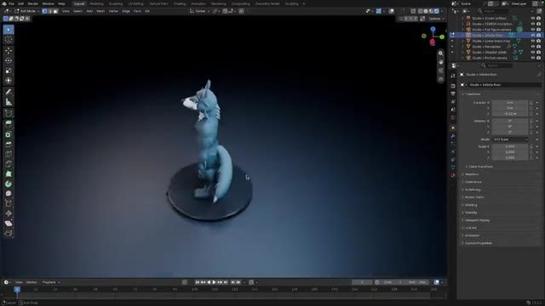Select the Smooth vertices tool
545x306 pixels.
point(9,194)
